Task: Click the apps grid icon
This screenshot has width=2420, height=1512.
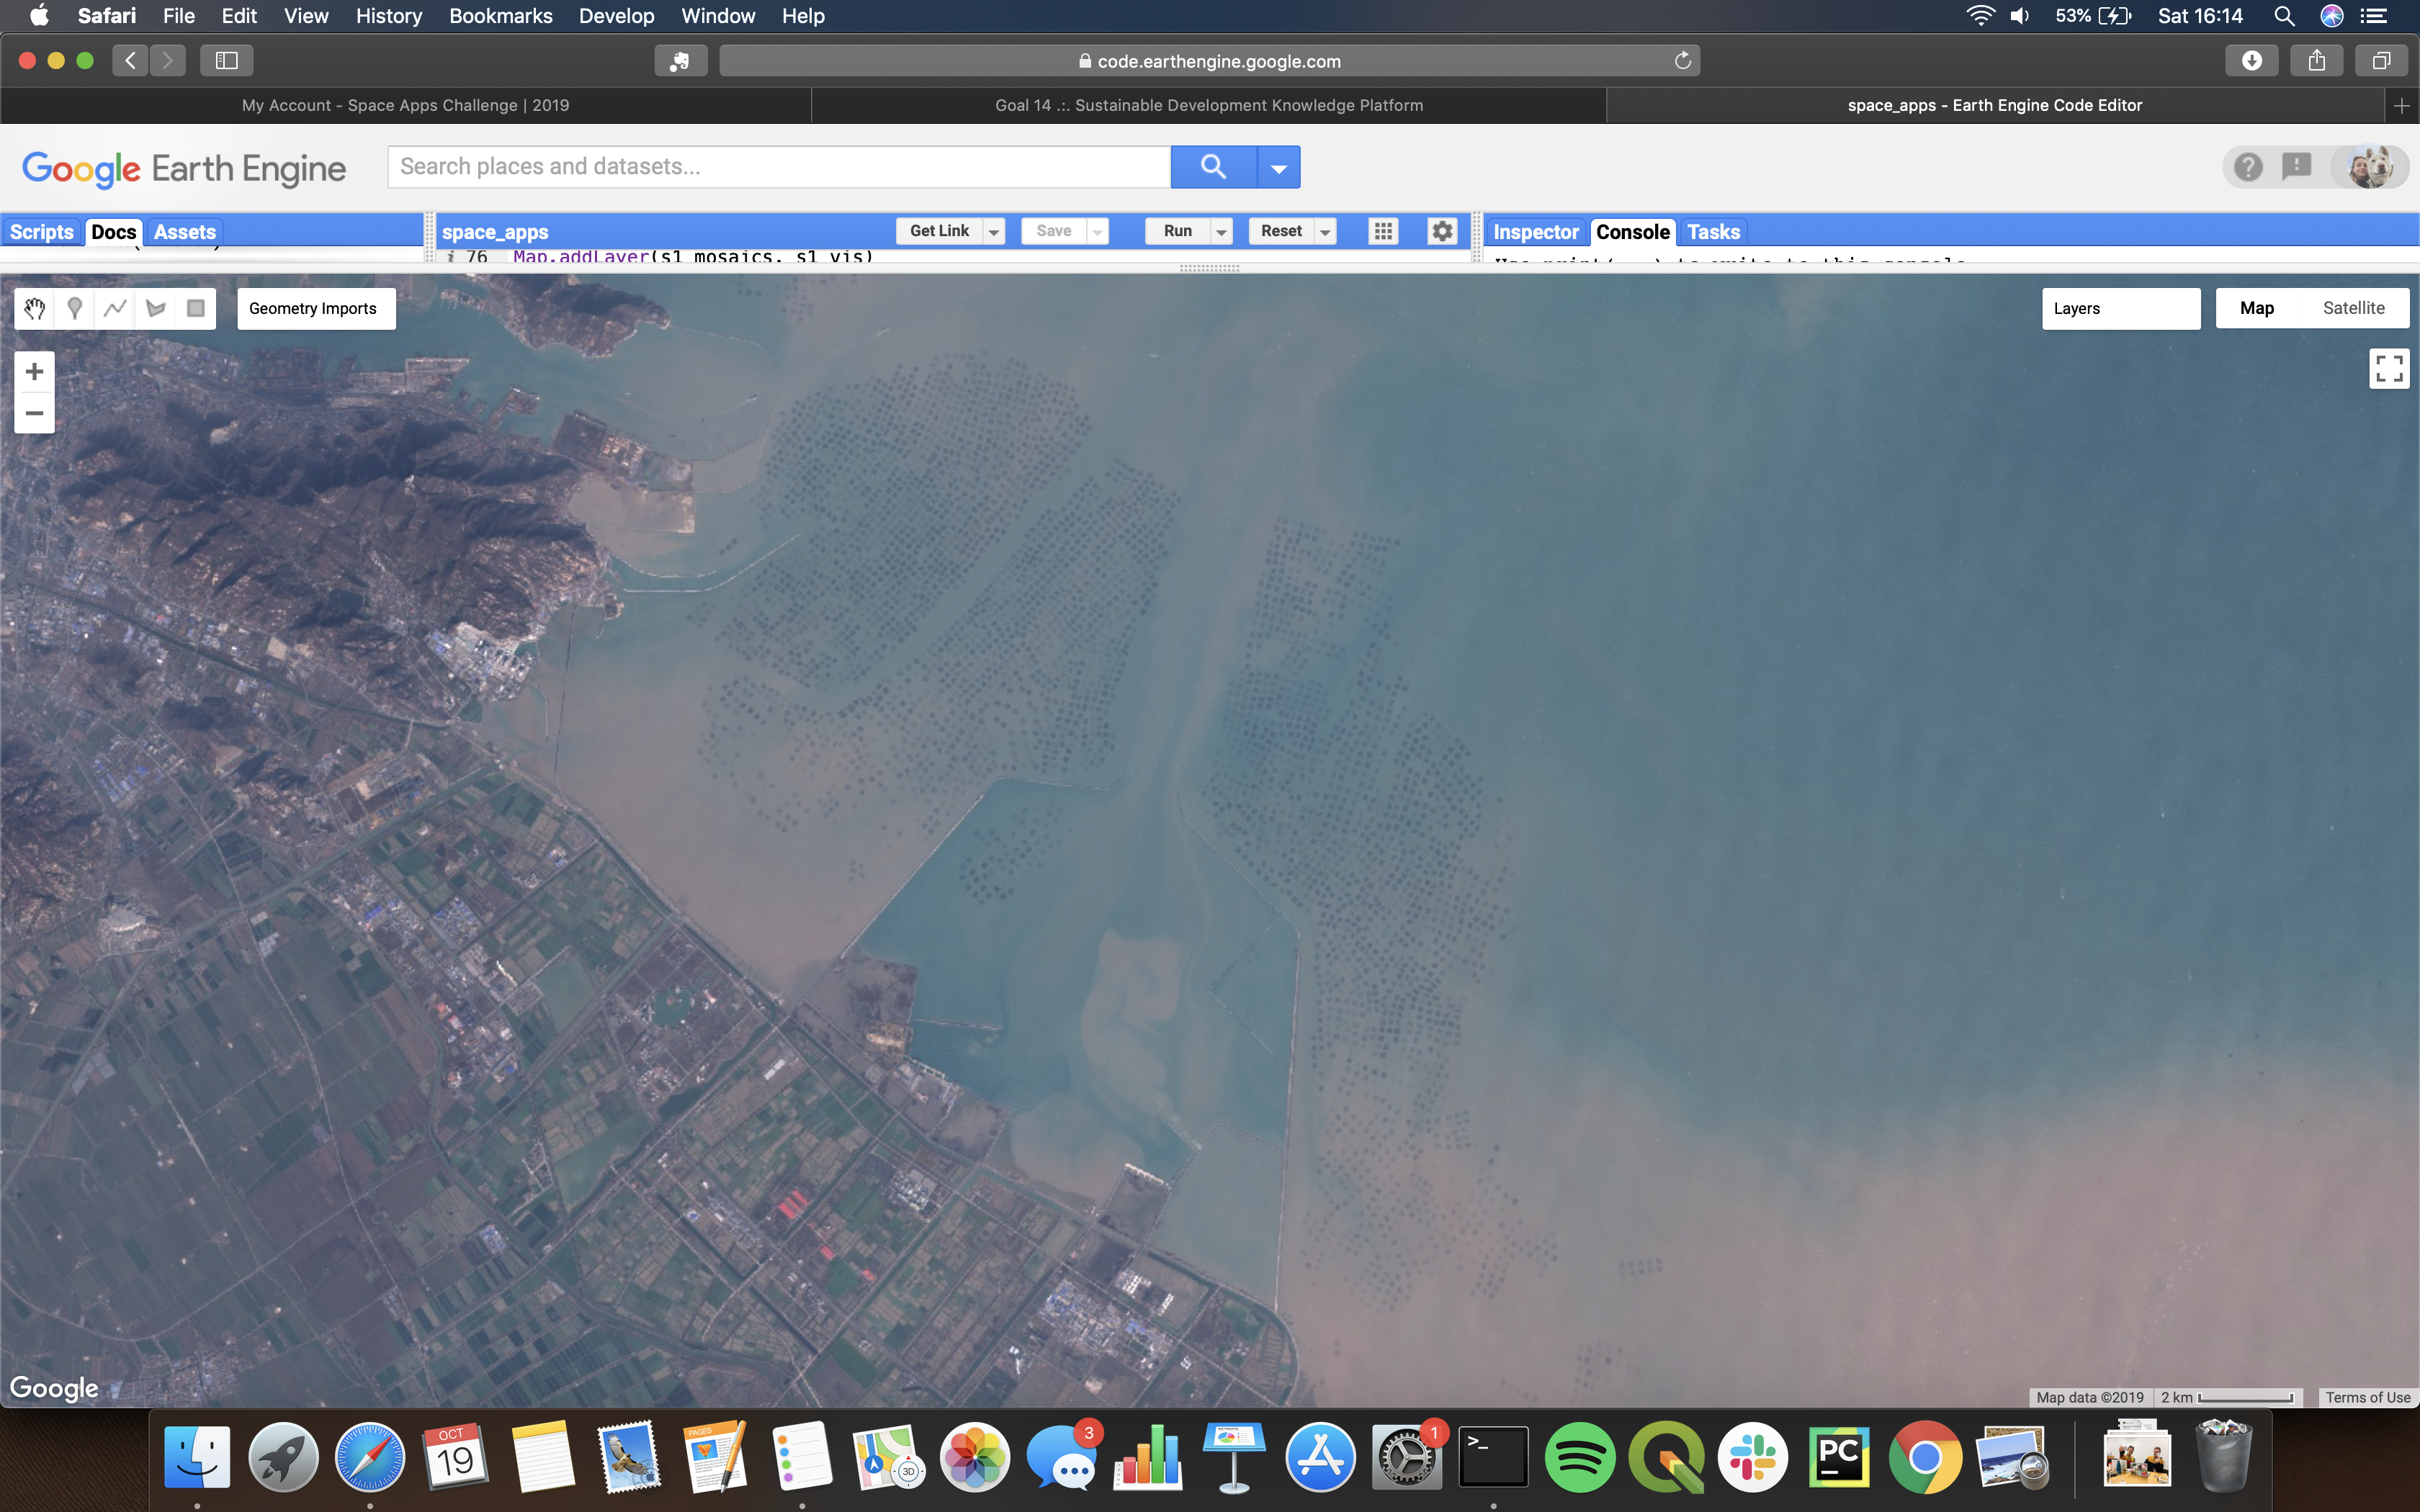Action: [x=1383, y=231]
